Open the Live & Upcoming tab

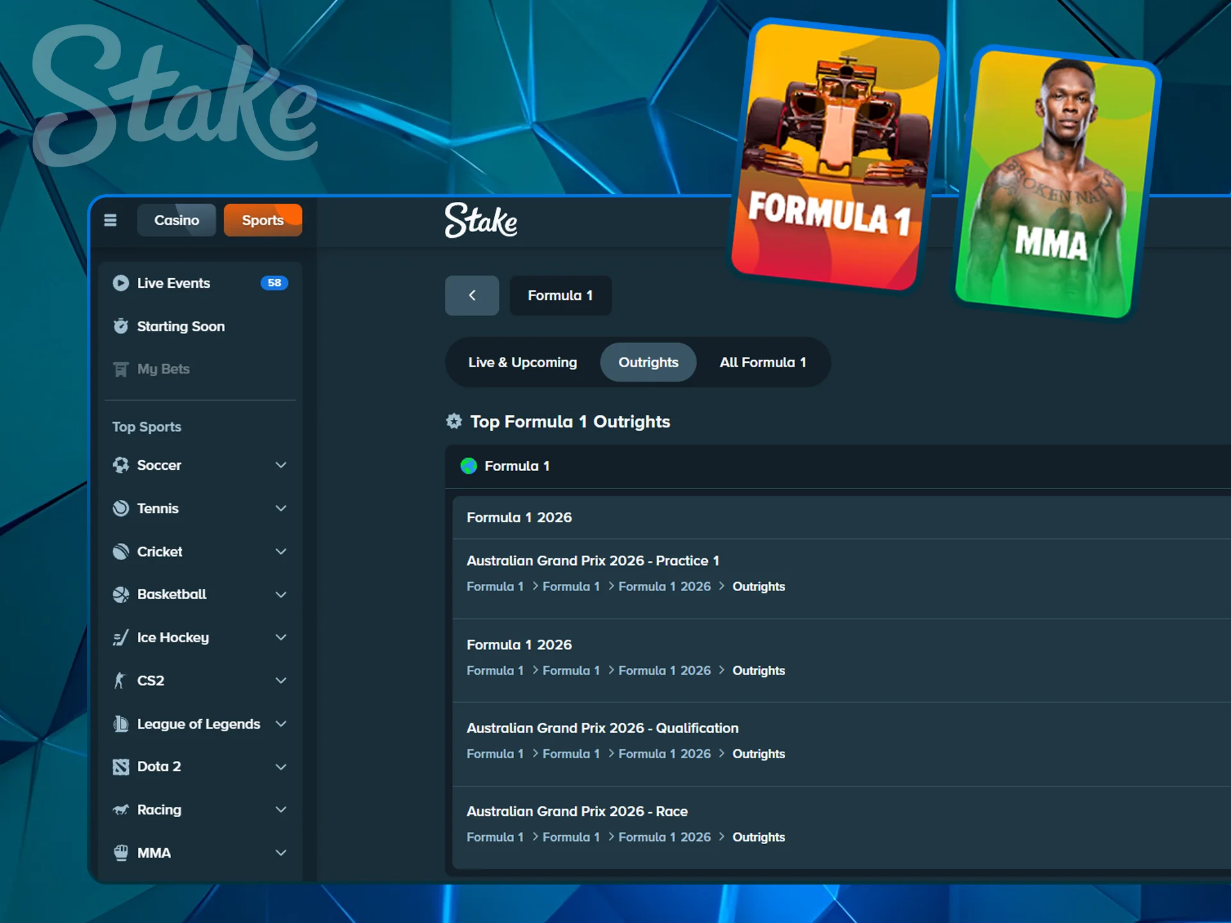[x=523, y=362]
